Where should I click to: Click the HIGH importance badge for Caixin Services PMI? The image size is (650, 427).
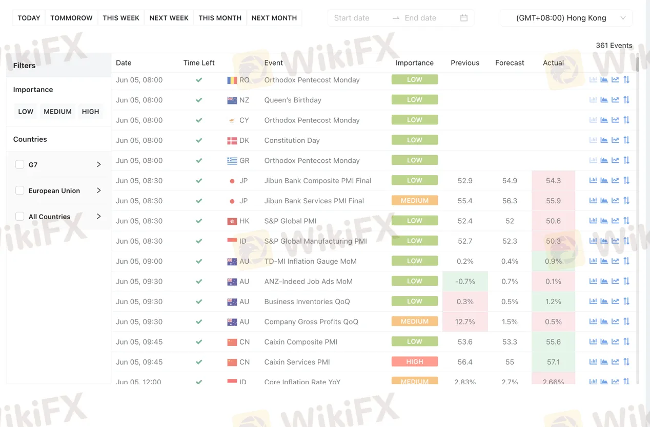click(415, 362)
